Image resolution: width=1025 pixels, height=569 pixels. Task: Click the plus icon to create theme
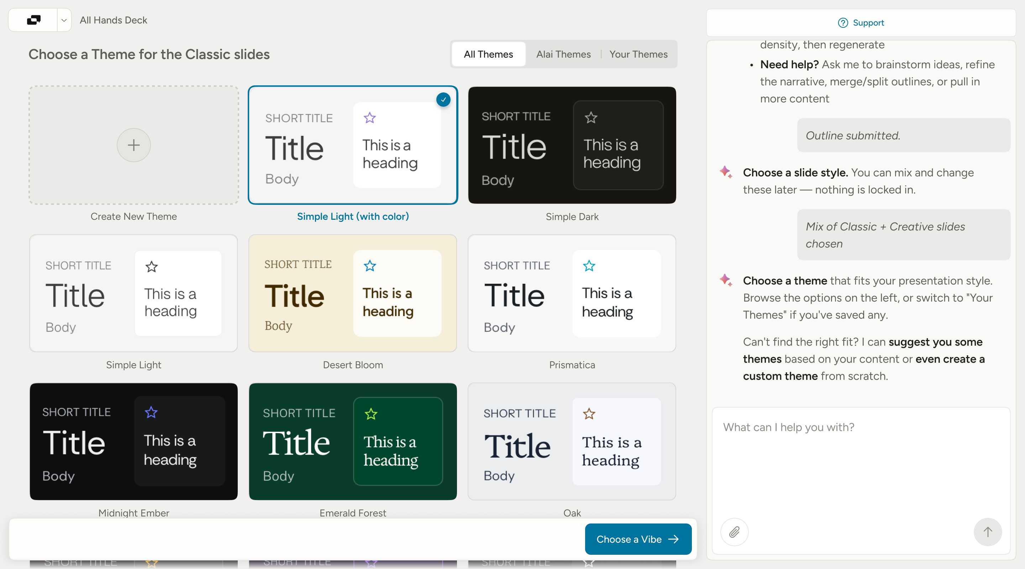pos(134,145)
